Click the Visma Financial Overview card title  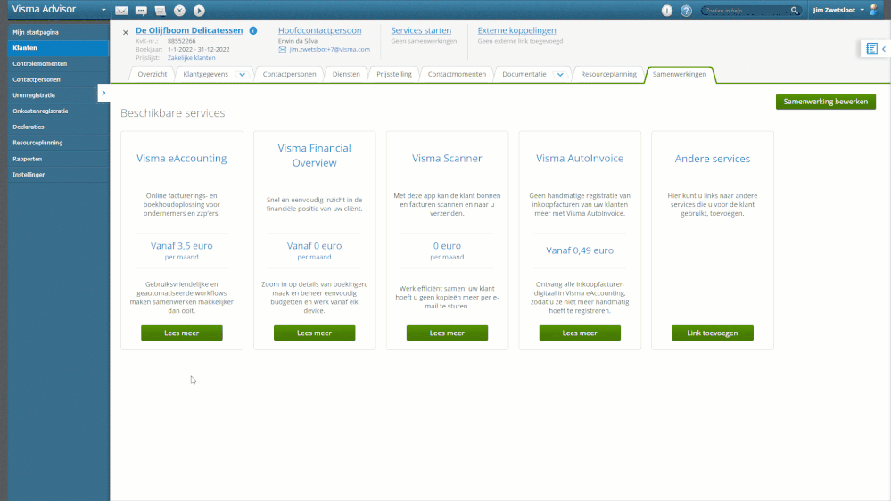coord(314,155)
